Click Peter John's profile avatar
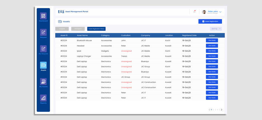 click(204, 12)
